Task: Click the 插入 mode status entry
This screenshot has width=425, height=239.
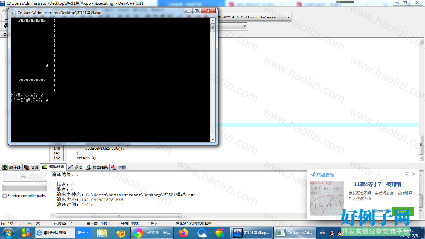Action: [x=154, y=223]
